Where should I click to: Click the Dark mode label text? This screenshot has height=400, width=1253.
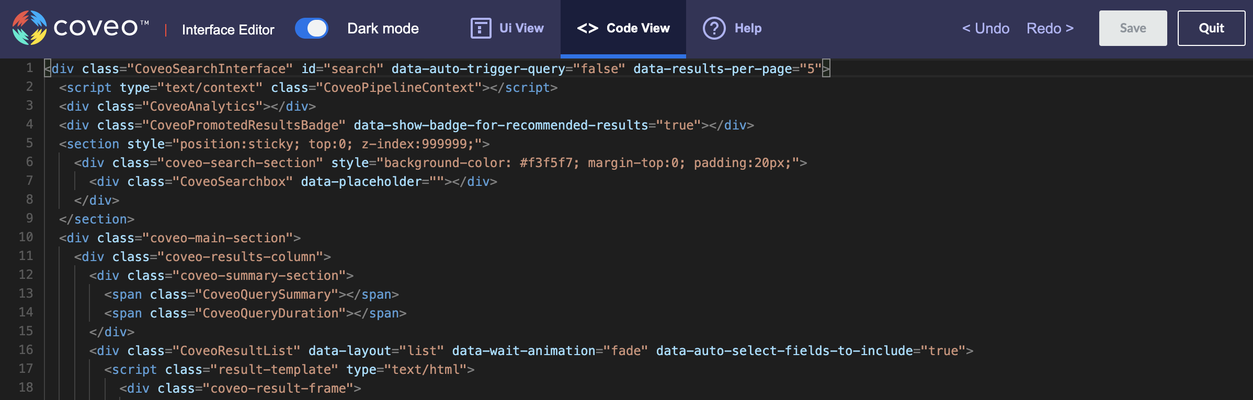click(383, 28)
